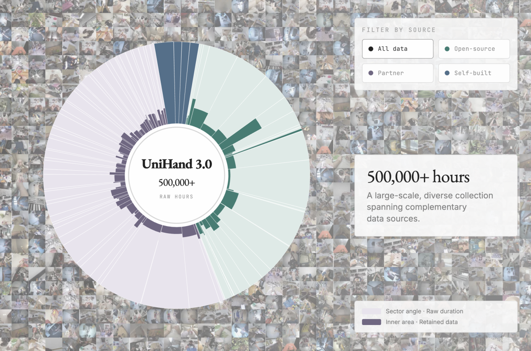
Task: Click the Filter by Source label
Action: 398,30
